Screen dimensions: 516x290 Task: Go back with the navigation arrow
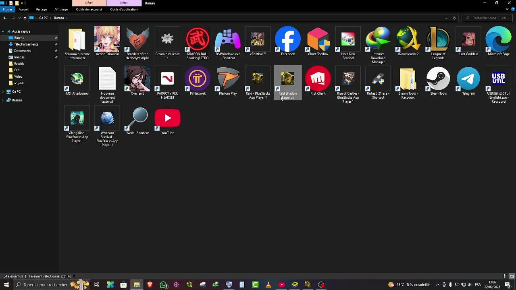point(5,18)
